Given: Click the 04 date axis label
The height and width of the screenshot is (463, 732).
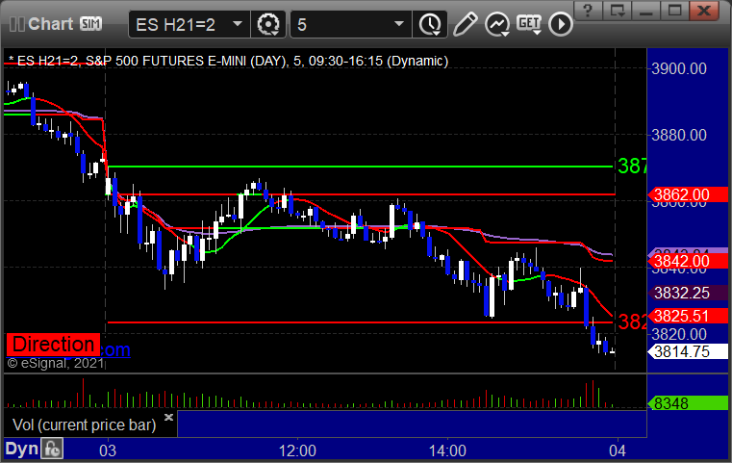Looking at the screenshot, I should 618,450.
